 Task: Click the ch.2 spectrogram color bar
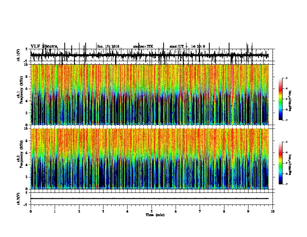pos(281,163)
